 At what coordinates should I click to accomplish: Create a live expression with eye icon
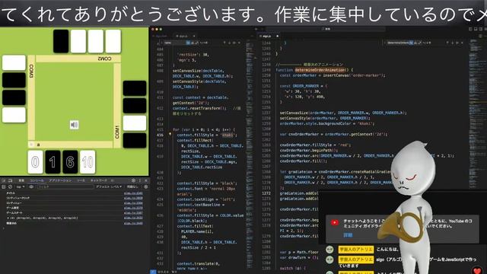[x=31, y=186]
